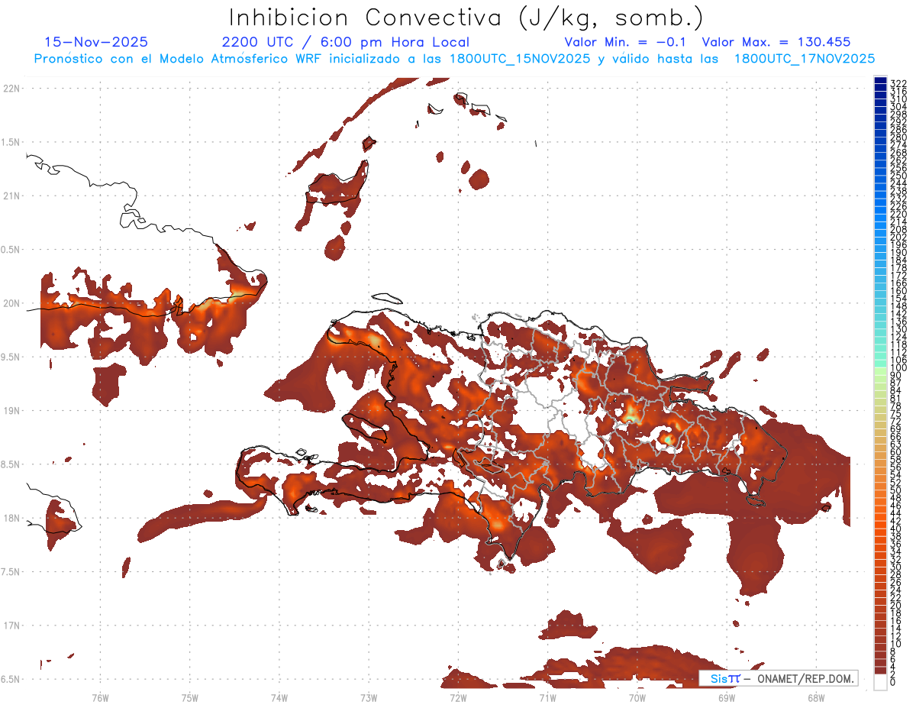
Task: Click the '0' value at the color scale bottom
Action: [x=893, y=682]
